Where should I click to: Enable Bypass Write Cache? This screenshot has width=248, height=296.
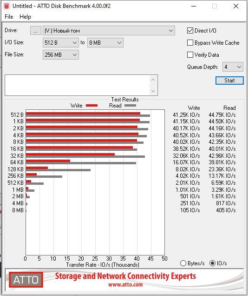190,43
